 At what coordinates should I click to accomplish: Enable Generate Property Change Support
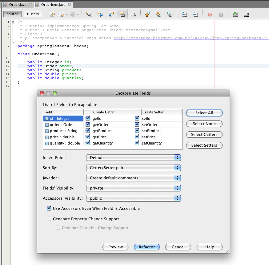pyautogui.click(x=49, y=219)
